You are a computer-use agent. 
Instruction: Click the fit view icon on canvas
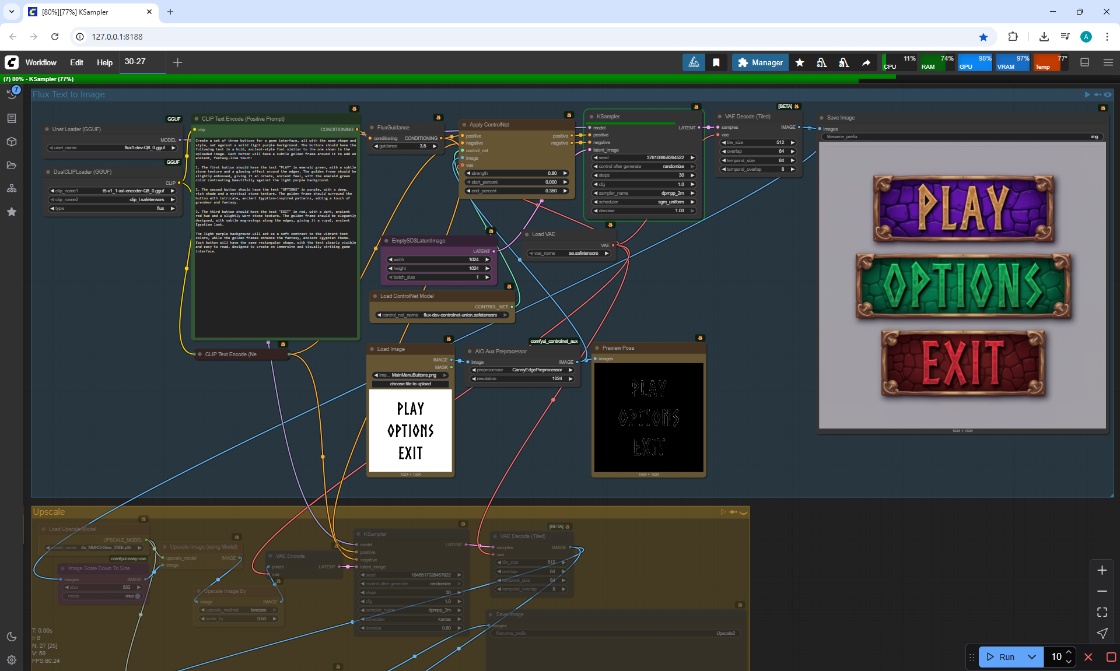(x=1102, y=612)
